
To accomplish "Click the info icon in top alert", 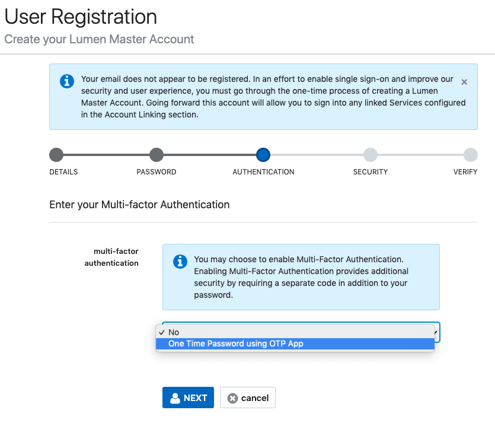I will pyautogui.click(x=67, y=81).
